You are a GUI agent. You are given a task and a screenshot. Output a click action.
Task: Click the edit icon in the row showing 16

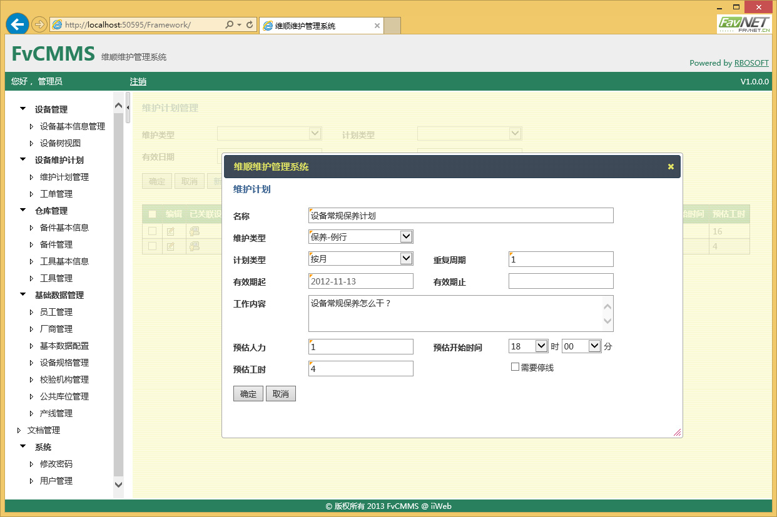coord(170,231)
